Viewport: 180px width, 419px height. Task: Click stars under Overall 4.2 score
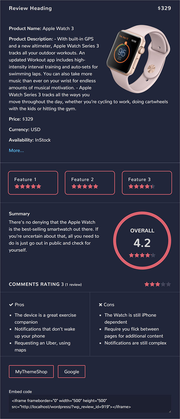[142, 255]
